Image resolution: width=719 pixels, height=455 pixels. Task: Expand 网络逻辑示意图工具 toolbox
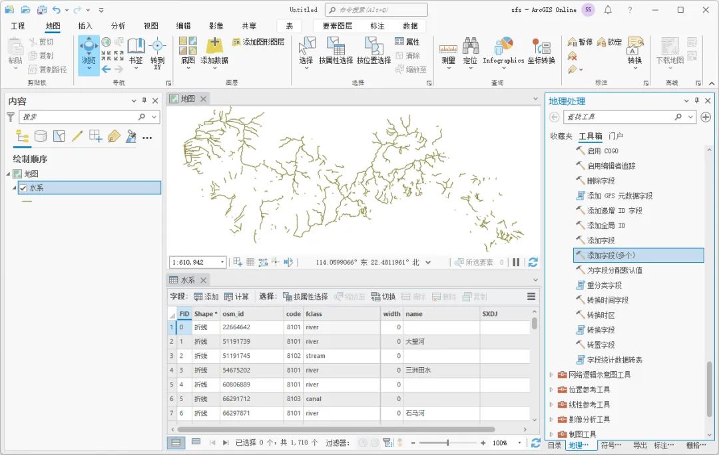pos(551,375)
